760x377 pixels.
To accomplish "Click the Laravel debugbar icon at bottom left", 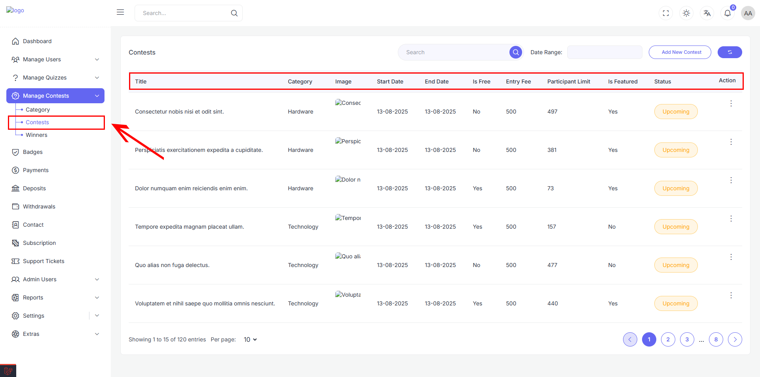I will point(8,371).
